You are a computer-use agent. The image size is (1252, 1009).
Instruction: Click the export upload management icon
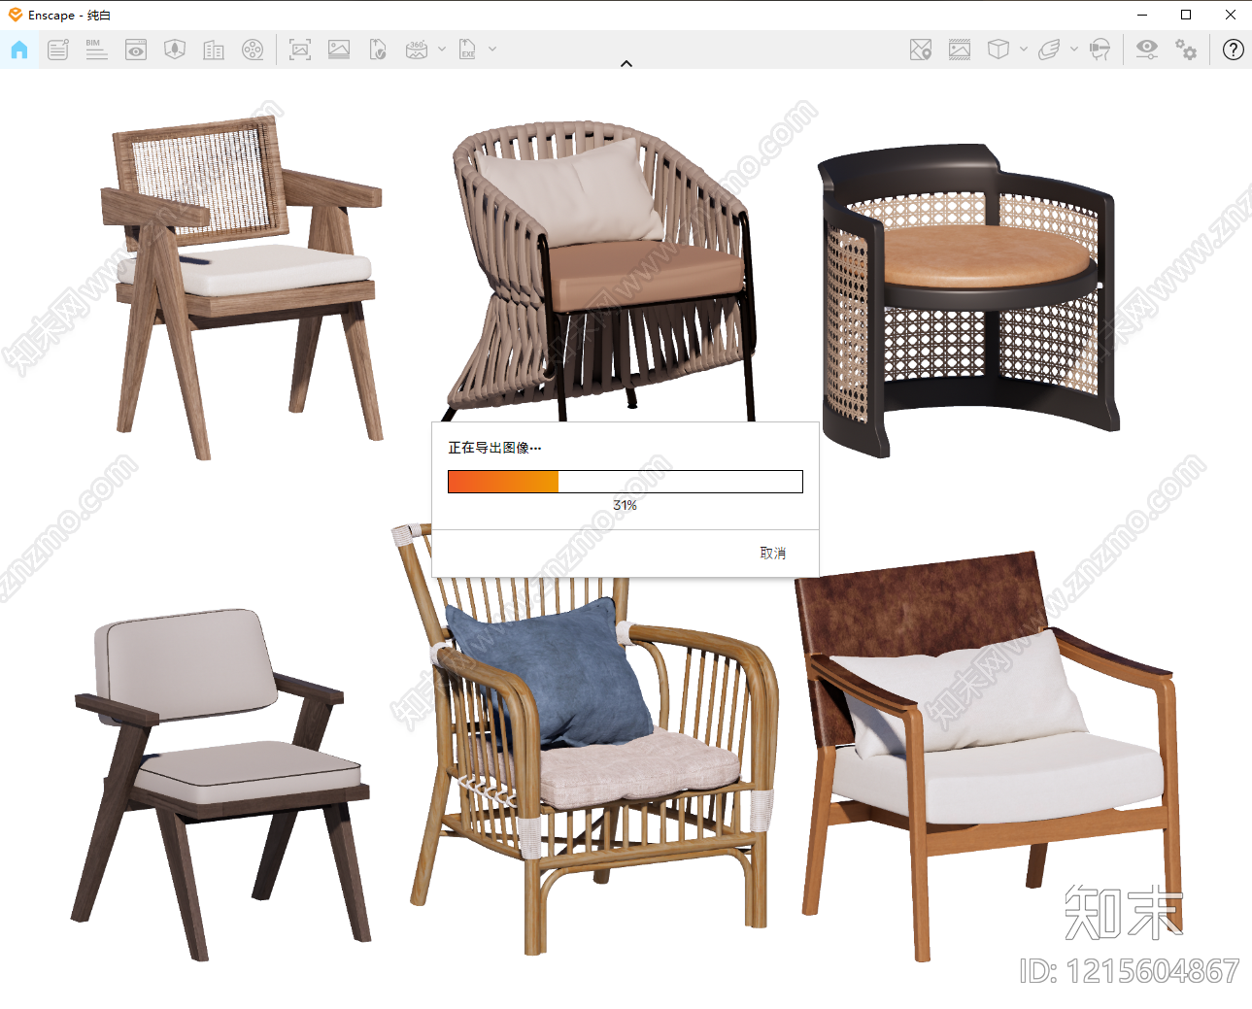[x=378, y=50]
